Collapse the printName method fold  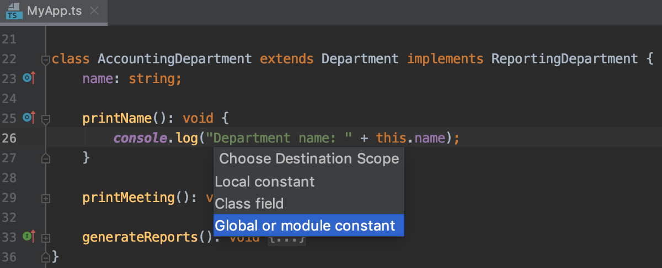[46, 118]
